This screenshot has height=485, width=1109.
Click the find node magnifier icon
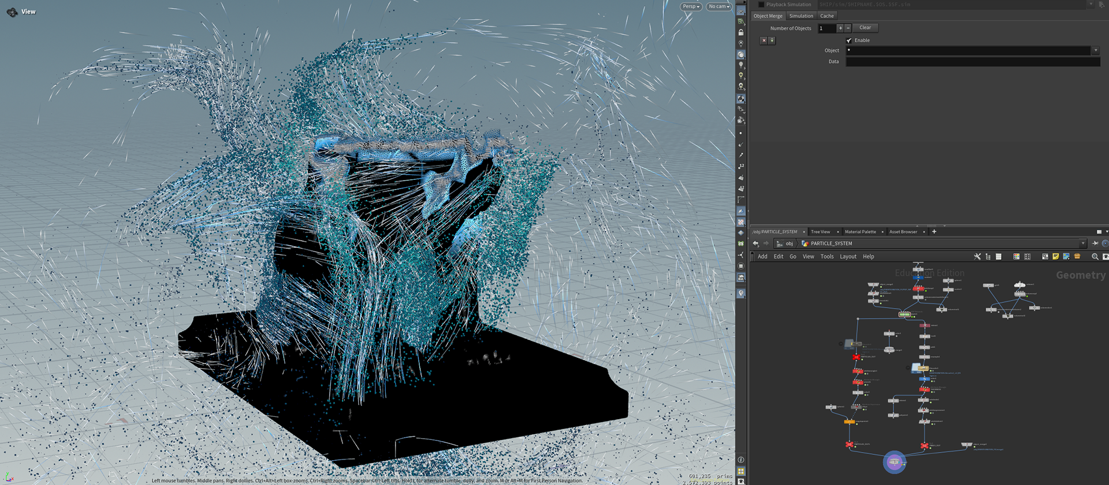click(x=1095, y=257)
